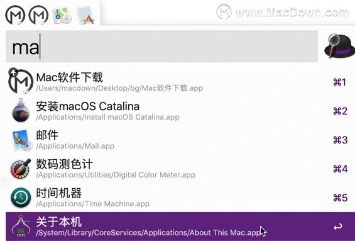The height and width of the screenshot is (241, 355).
Task: Click the About This Mac compass icon
Action: point(21,227)
